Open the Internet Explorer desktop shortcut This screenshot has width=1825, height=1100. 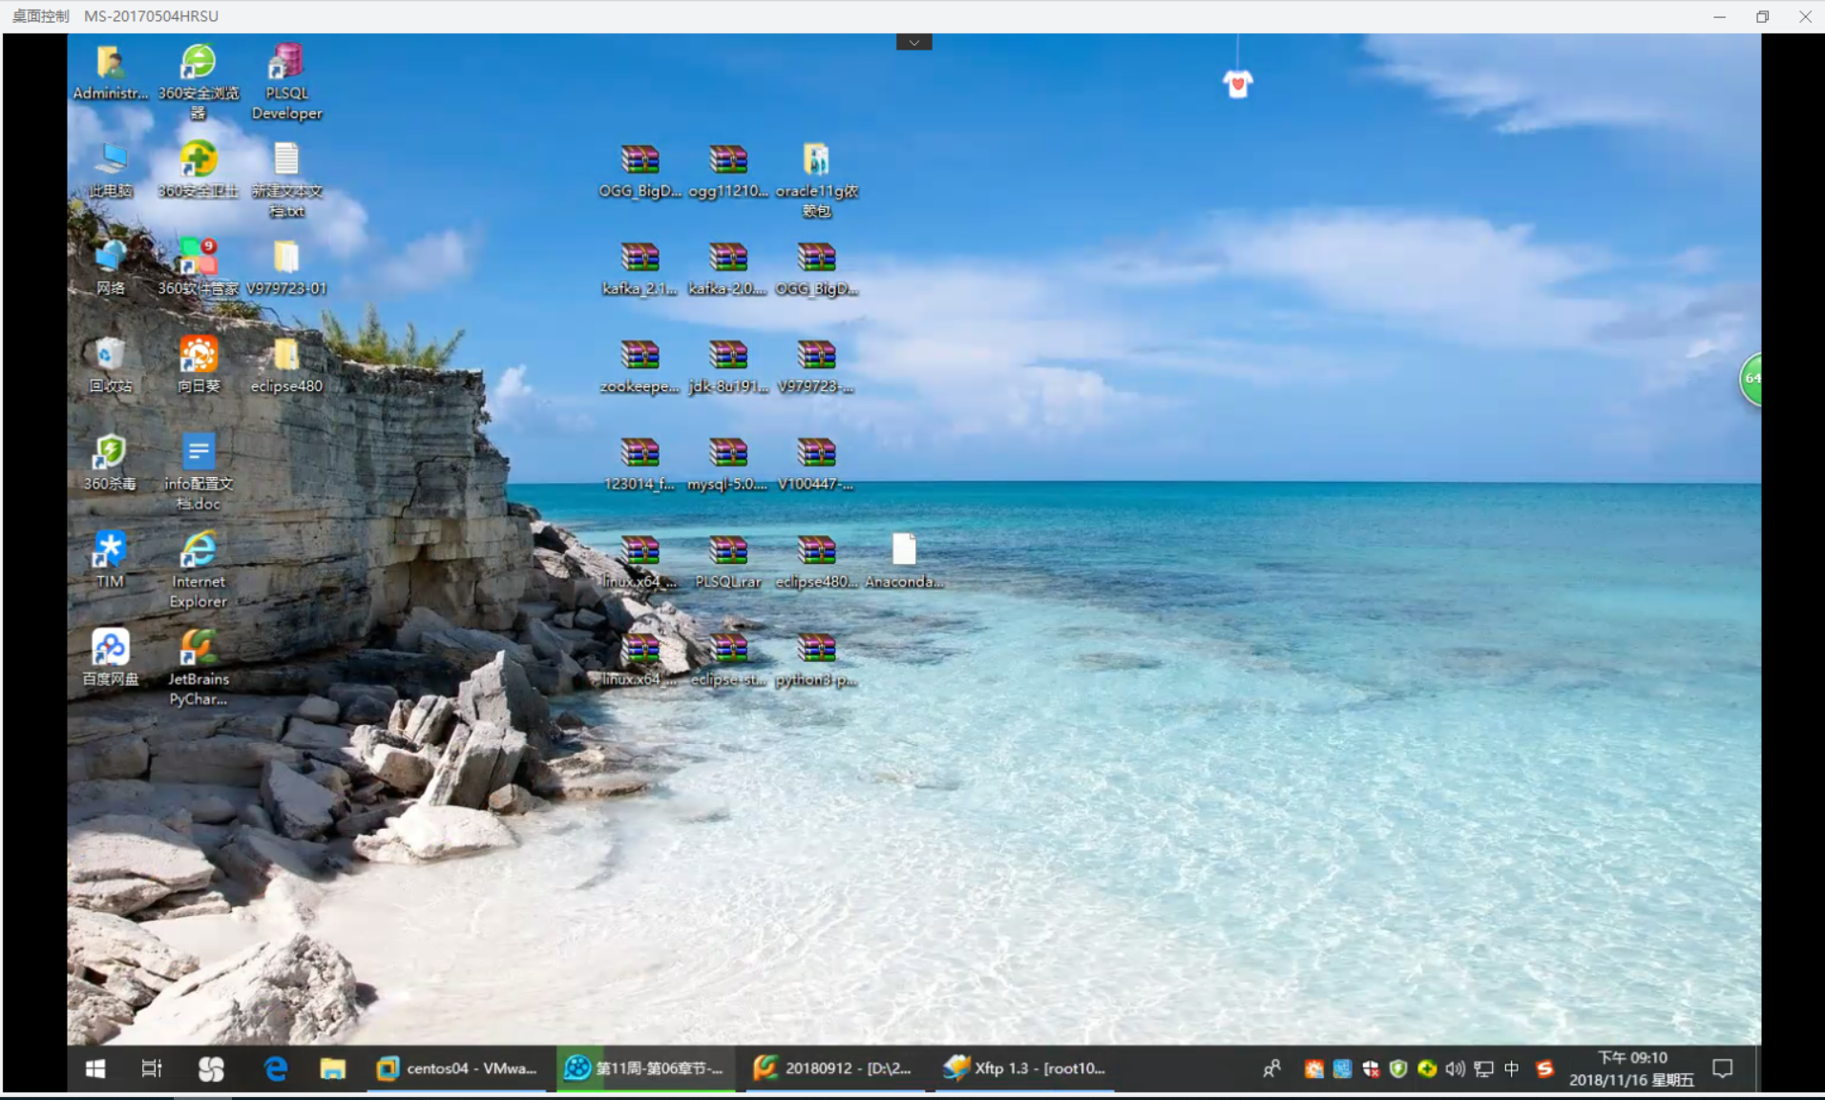pyautogui.click(x=199, y=551)
